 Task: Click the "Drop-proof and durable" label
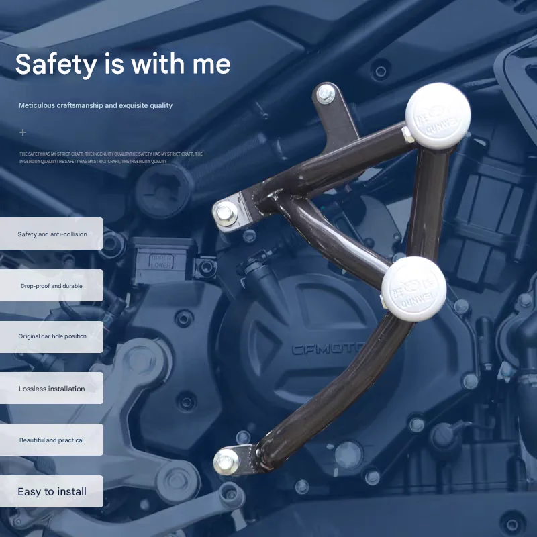click(x=52, y=286)
